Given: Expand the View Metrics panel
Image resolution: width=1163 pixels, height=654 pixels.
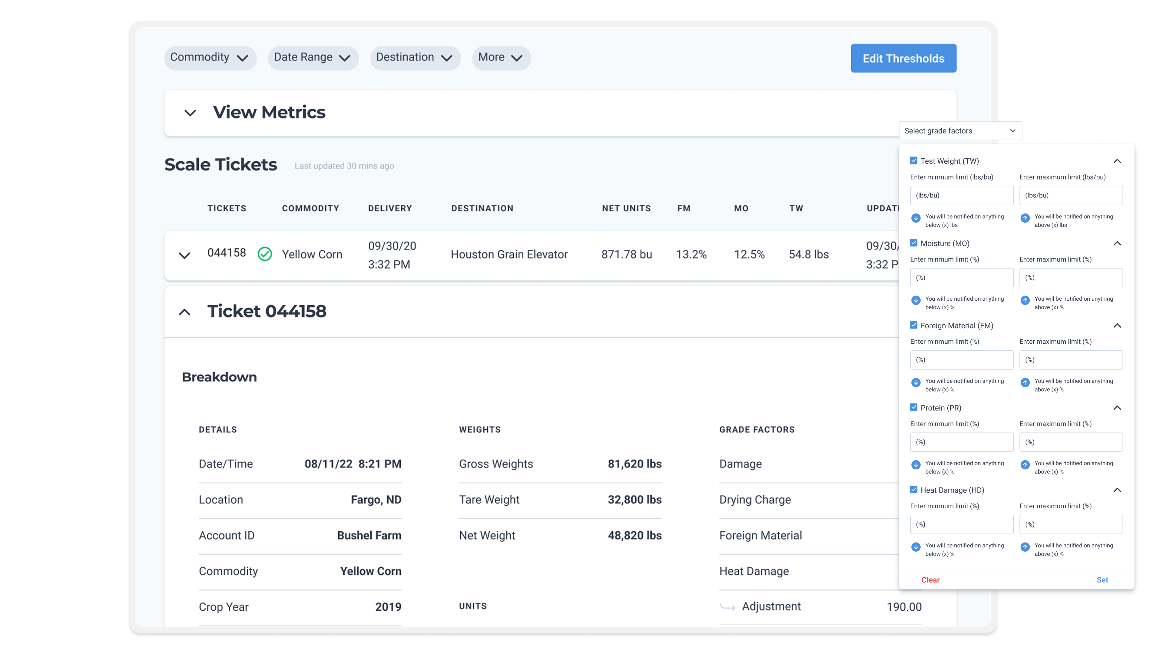Looking at the screenshot, I should 190,113.
